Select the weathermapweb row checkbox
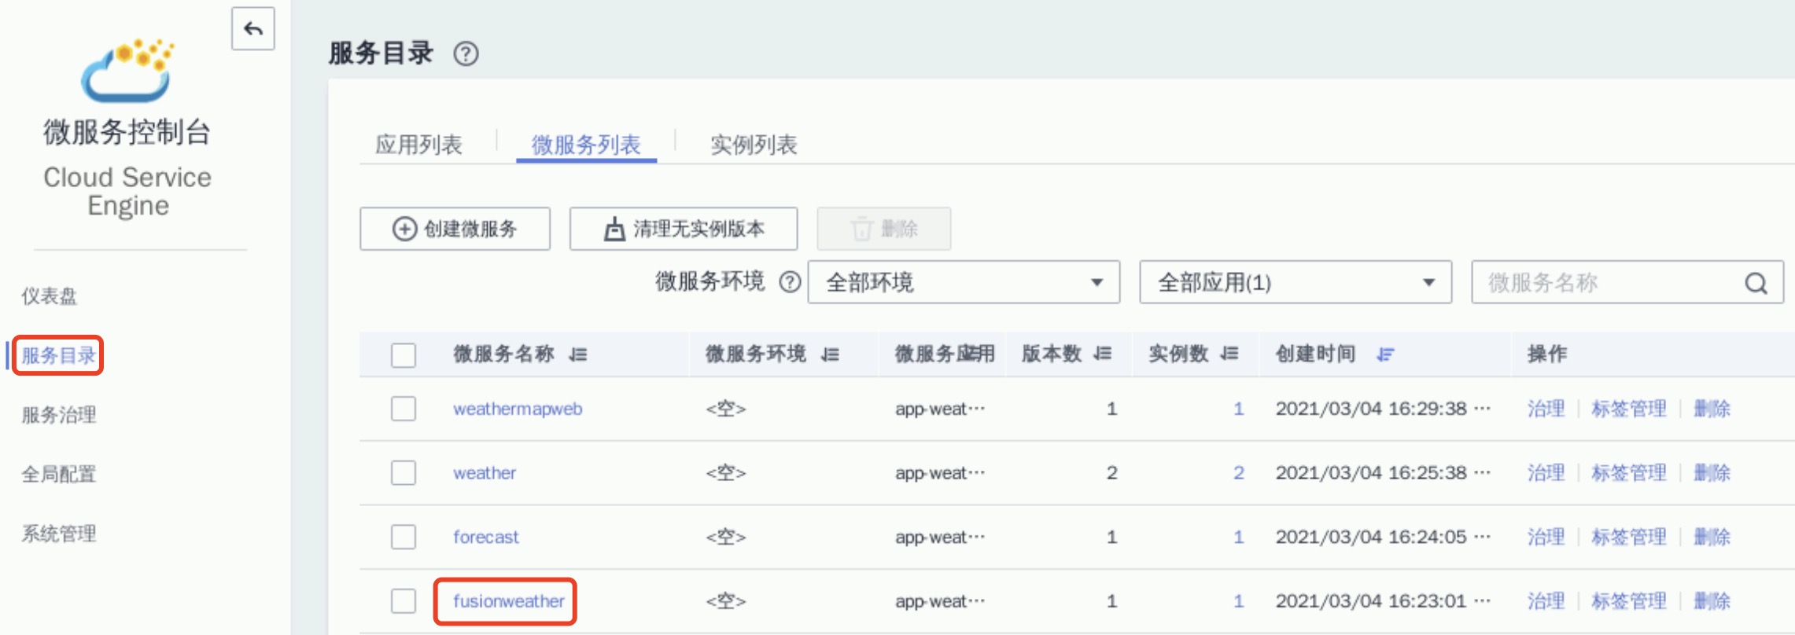This screenshot has height=635, width=1795. 404,409
